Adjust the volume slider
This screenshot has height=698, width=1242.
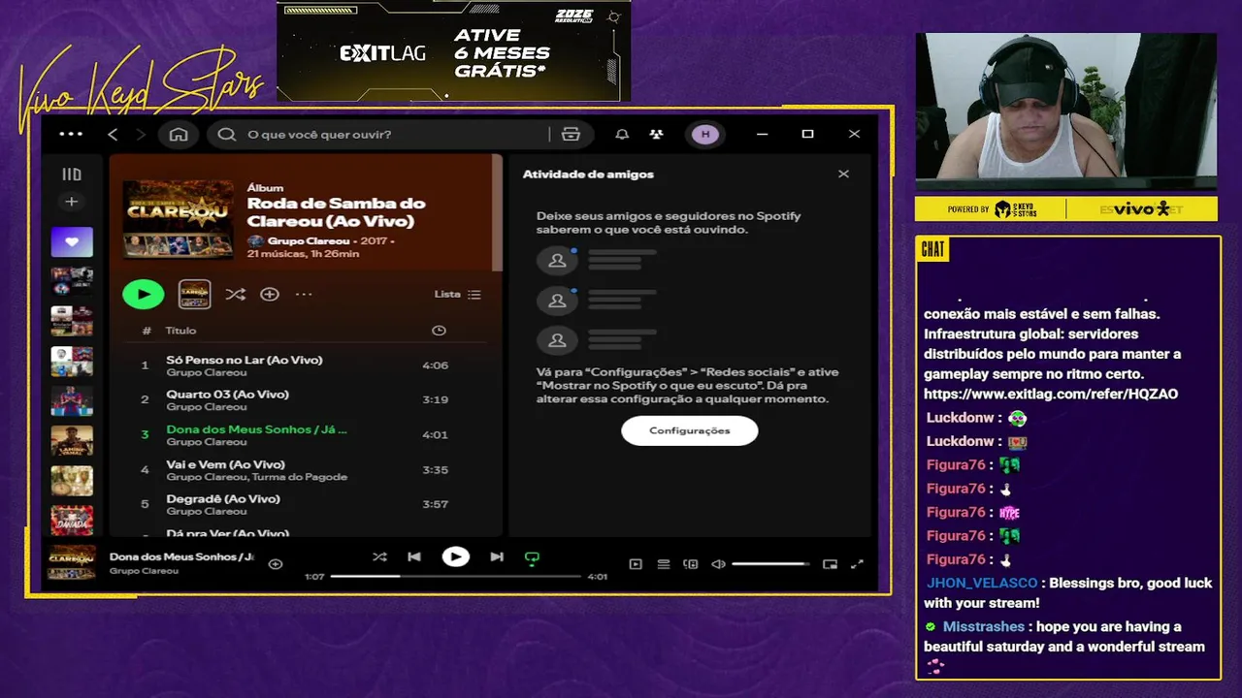pyautogui.click(x=771, y=563)
